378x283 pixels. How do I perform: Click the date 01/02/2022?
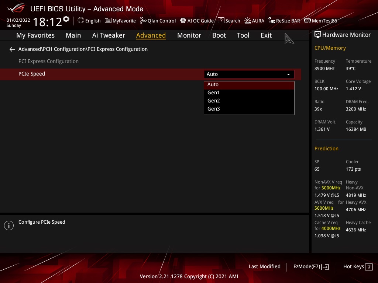tap(18, 20)
